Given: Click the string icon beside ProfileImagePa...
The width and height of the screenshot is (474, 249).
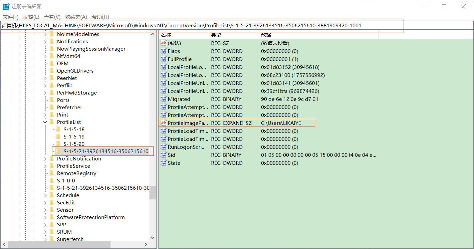Looking at the screenshot, I should point(163,123).
